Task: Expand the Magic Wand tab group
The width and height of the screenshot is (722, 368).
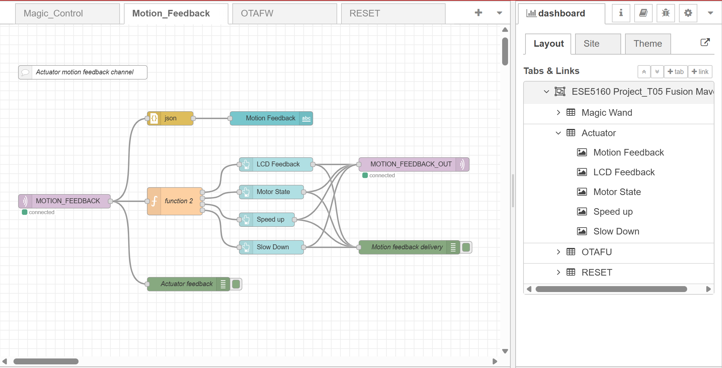Action: [558, 112]
